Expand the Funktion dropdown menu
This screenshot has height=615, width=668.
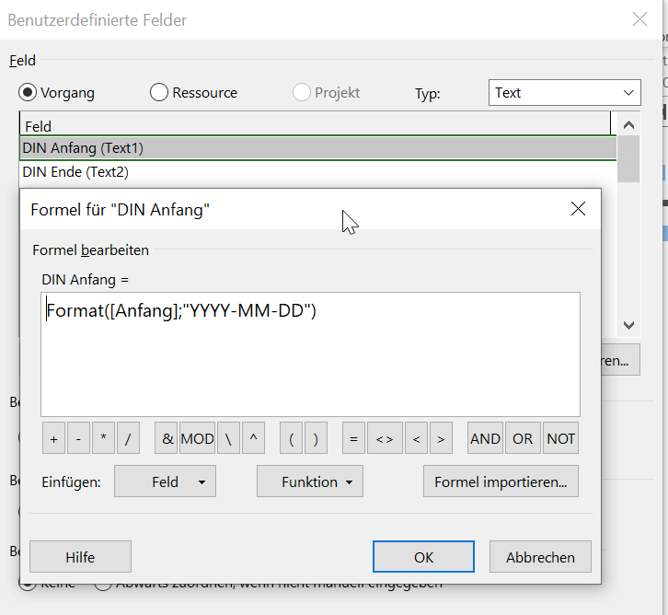pyautogui.click(x=310, y=482)
